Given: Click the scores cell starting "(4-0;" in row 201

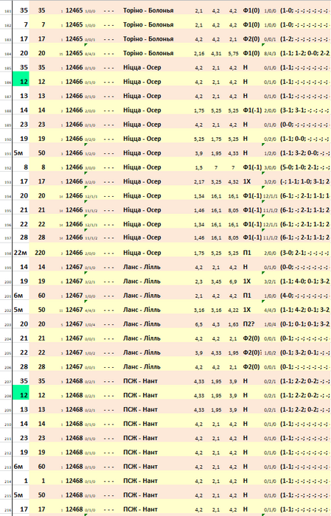Looking at the screenshot, I should coord(305,295).
